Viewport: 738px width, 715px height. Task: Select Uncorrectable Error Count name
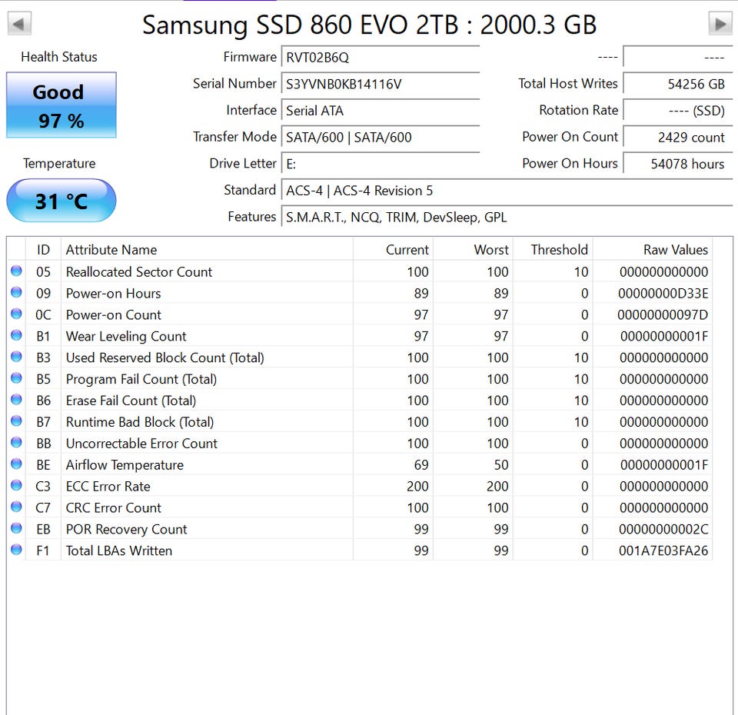point(141,444)
